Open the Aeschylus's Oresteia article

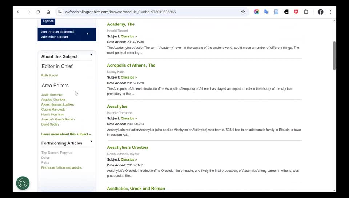coord(128,147)
